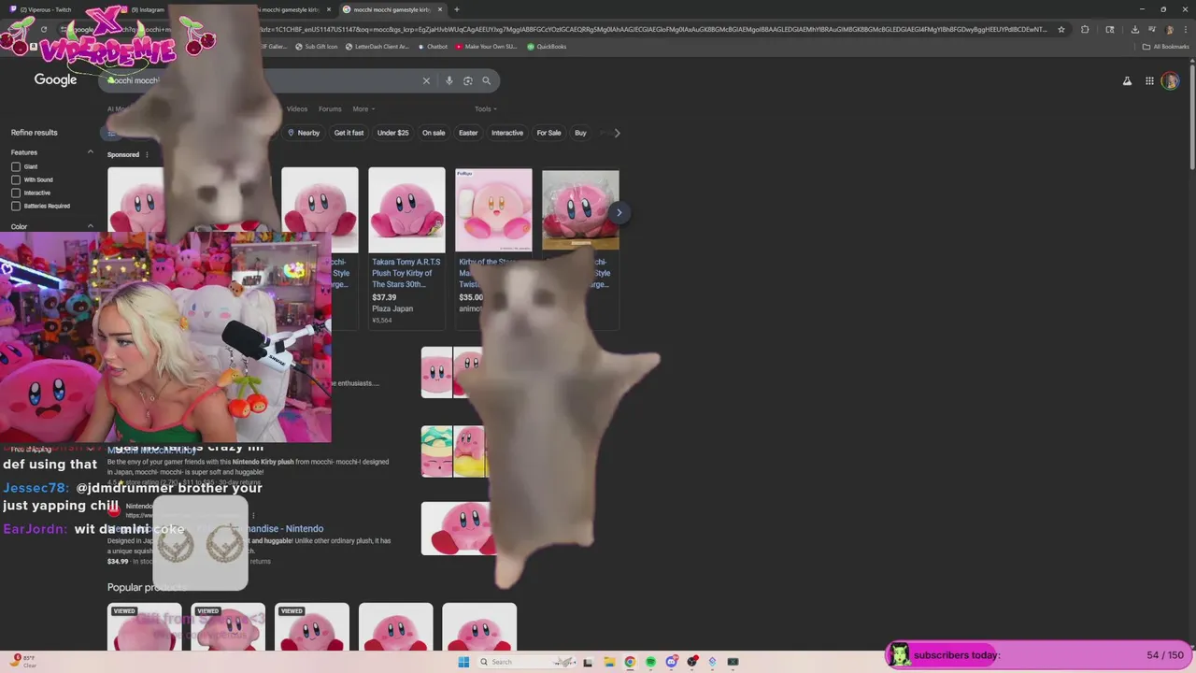Select the Get it fast chip
The image size is (1196, 673).
point(349,133)
